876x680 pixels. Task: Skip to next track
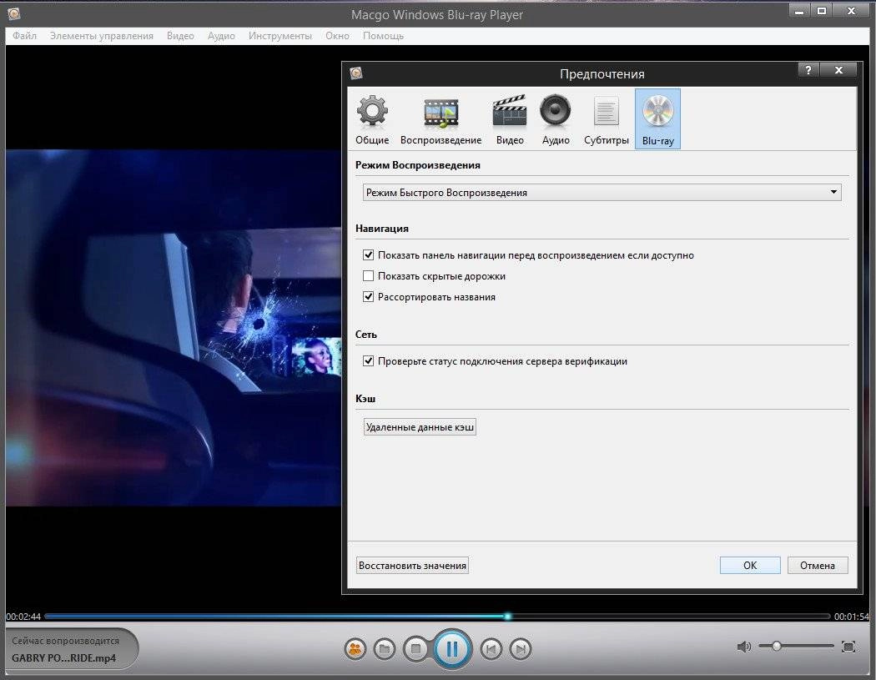click(521, 649)
